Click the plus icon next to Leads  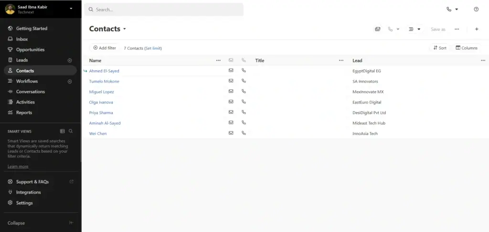[x=70, y=61]
